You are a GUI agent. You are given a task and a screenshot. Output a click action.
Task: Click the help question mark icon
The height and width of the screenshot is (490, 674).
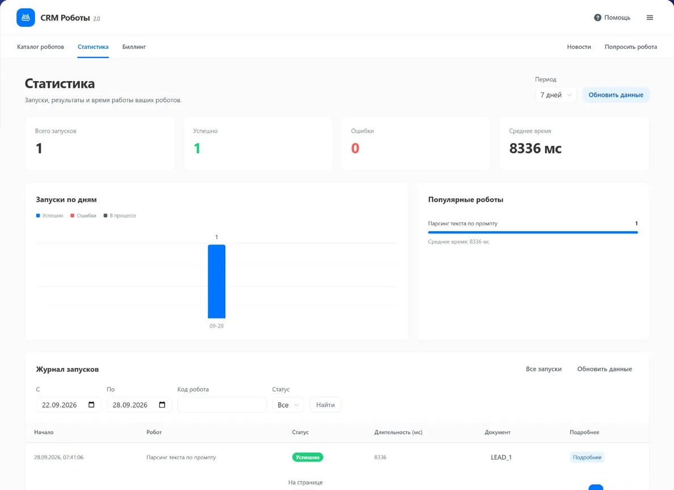click(x=597, y=18)
